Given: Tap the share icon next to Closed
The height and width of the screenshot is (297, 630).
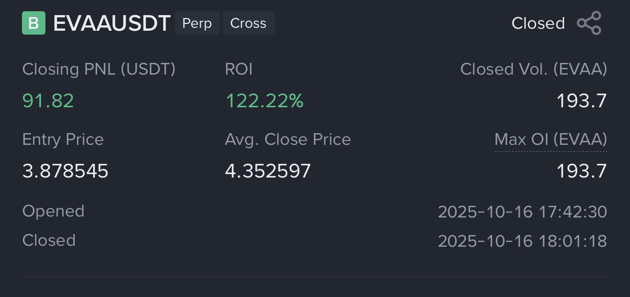Looking at the screenshot, I should point(589,23).
